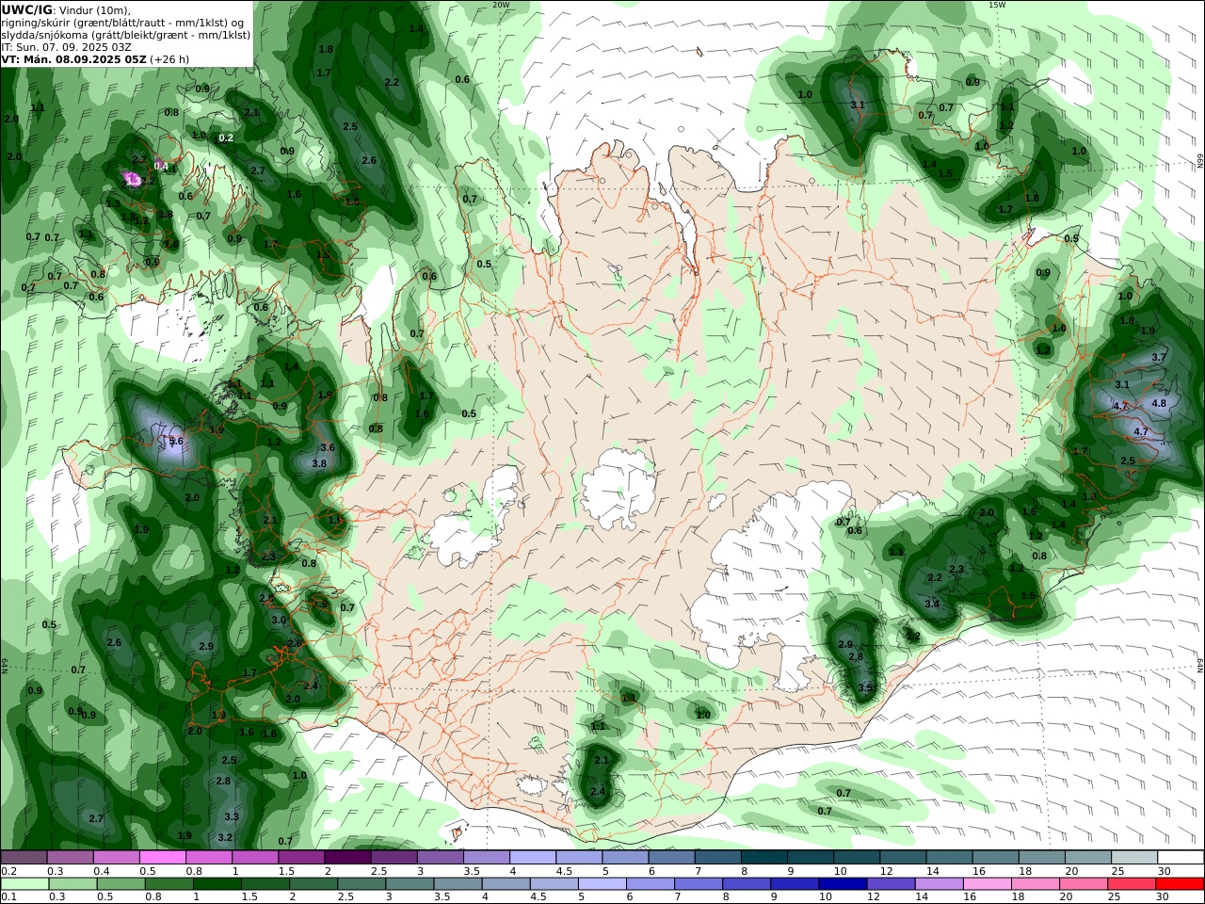Select the purple 12 swatch in bottom legend row

(x=890, y=884)
